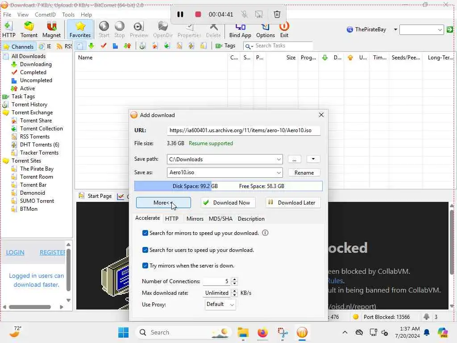Screen dimensions: 457x343
Task: Delete the recording with trash icon
Action: 277,14
